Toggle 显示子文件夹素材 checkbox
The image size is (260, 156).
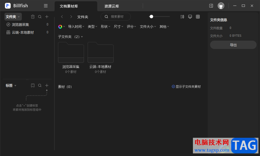[x=173, y=86]
